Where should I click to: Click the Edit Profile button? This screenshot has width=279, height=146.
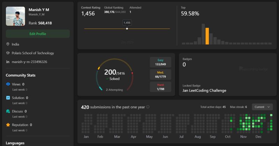point(38,34)
